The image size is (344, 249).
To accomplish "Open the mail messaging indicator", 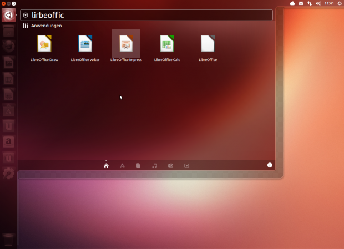I will [301, 3].
